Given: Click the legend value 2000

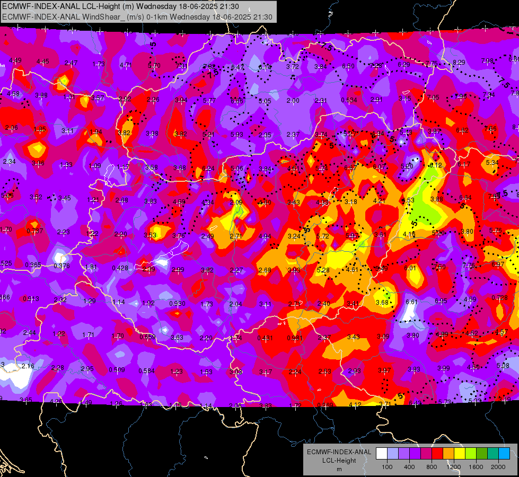Looking at the screenshot, I should (x=498, y=467).
